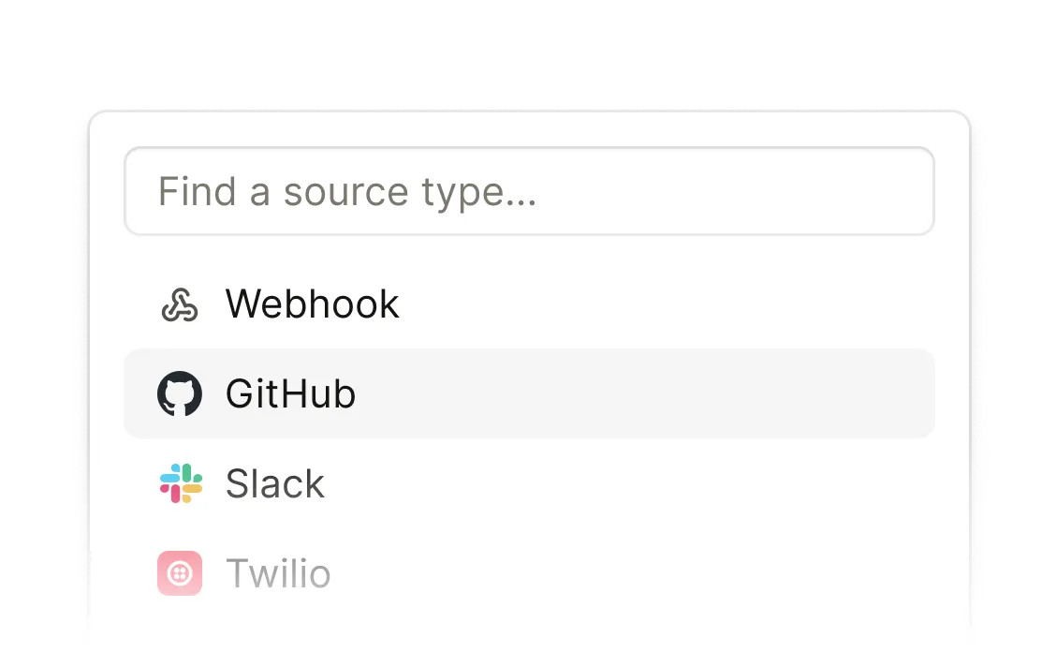This screenshot has height=652, width=1056.
Task: Pick Twilio from the source list
Action: [x=529, y=573]
